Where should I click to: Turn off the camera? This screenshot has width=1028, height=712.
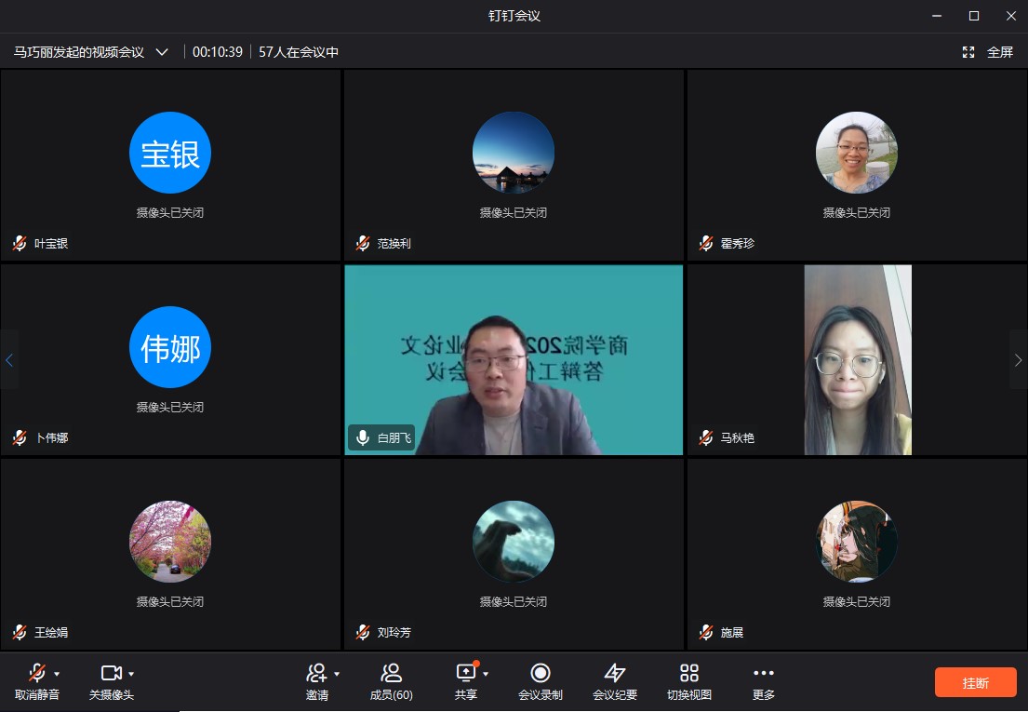pyautogui.click(x=111, y=673)
